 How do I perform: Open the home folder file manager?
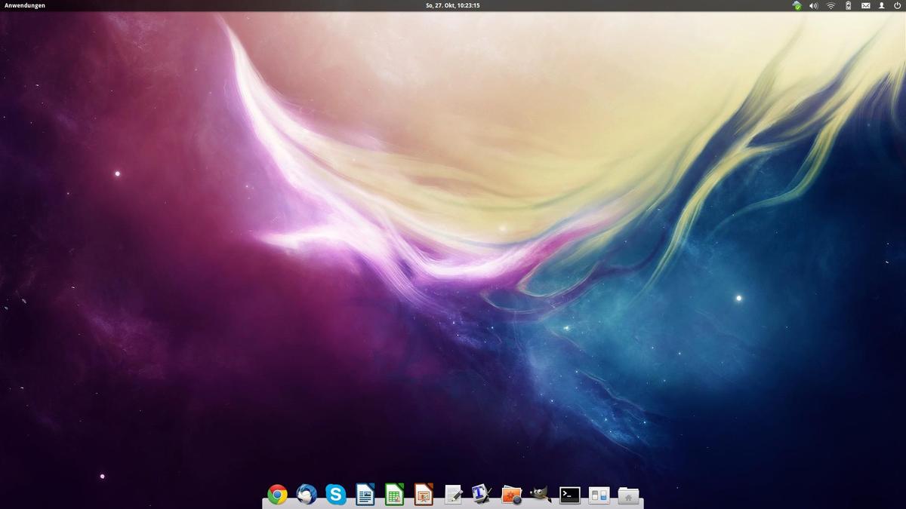click(628, 495)
